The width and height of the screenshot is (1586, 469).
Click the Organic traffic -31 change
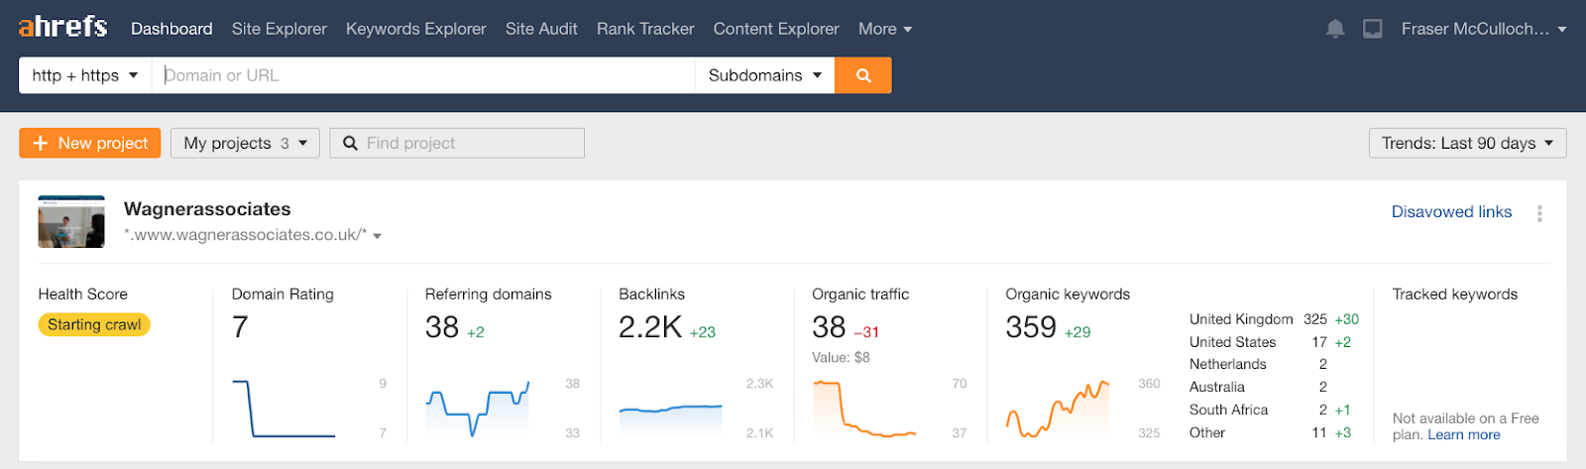(x=866, y=332)
